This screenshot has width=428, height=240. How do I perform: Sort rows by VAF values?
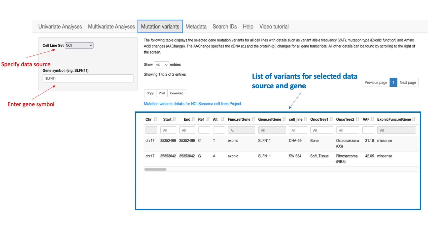[x=372, y=119]
